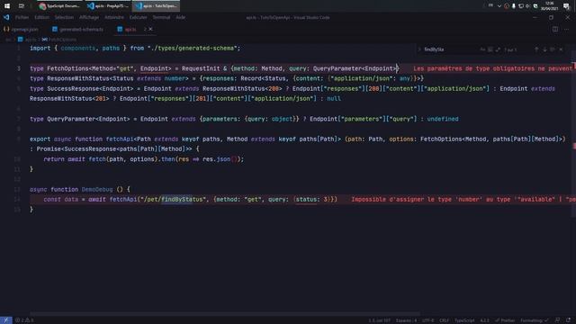
Task: Toggle Use Regular Expression in find widget
Action: pyautogui.click(x=498, y=49)
